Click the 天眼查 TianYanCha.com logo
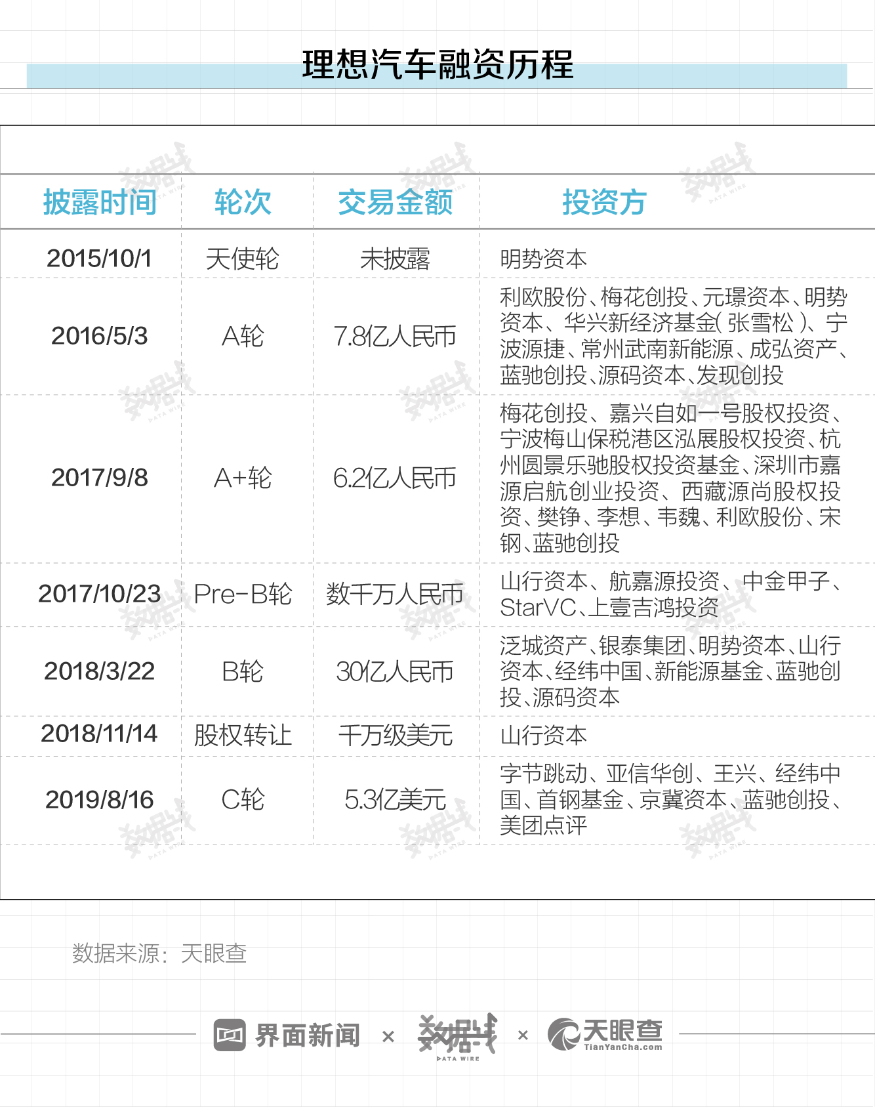The width and height of the screenshot is (875, 1107). pos(605,1035)
